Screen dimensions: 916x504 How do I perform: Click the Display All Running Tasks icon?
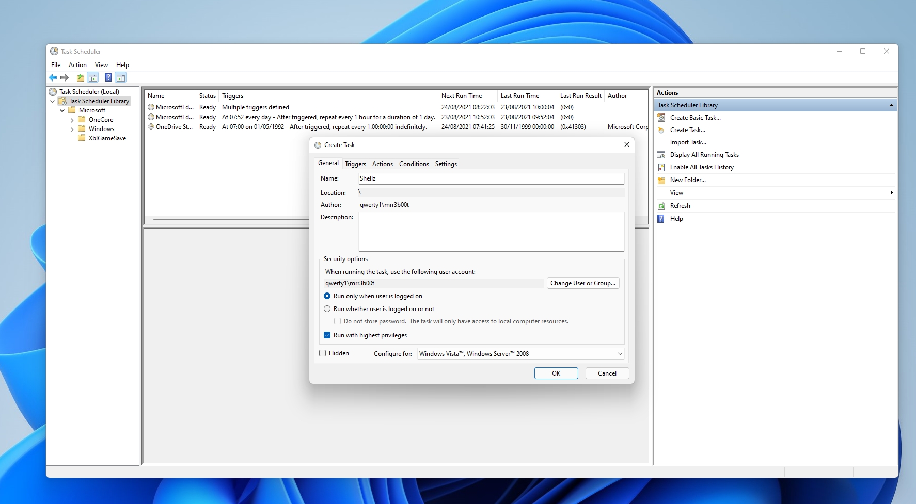(661, 155)
